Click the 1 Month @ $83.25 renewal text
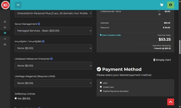 point(162,48)
